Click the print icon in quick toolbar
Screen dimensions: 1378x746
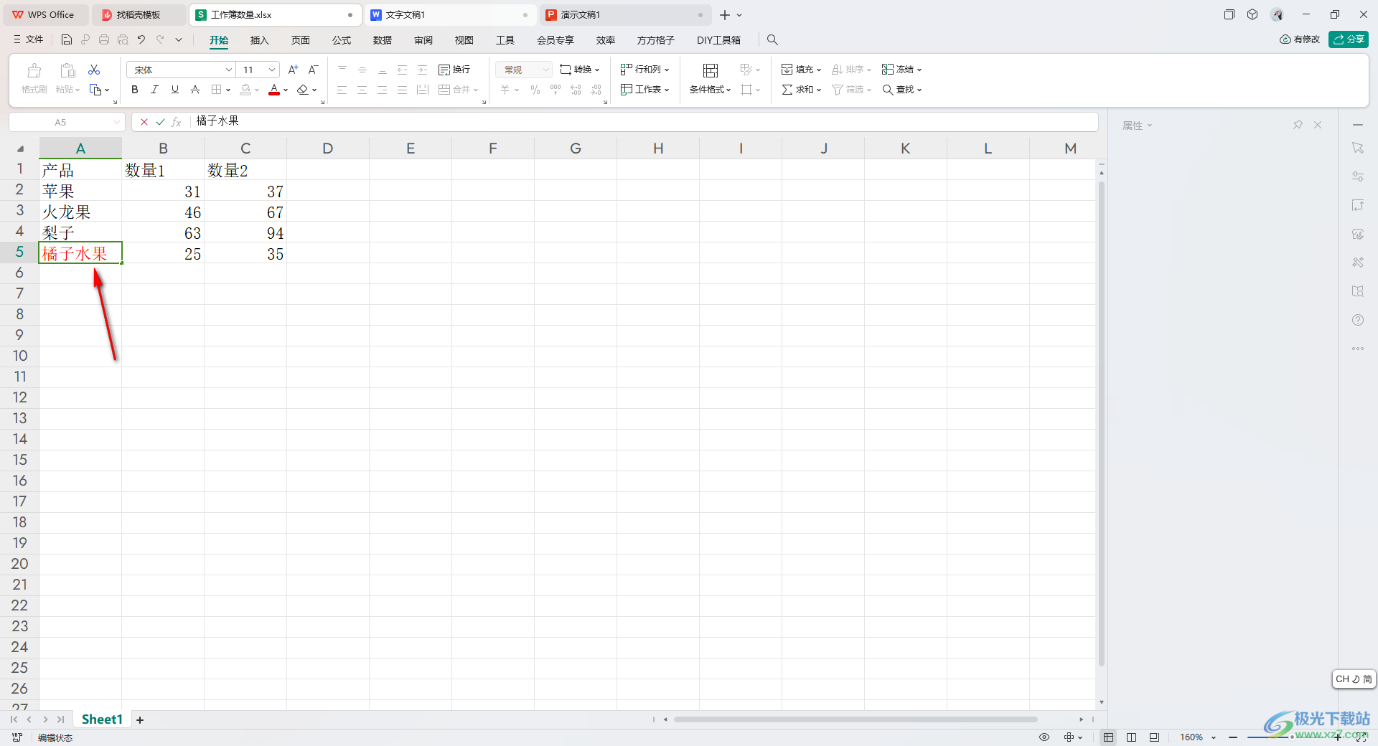[x=104, y=39]
